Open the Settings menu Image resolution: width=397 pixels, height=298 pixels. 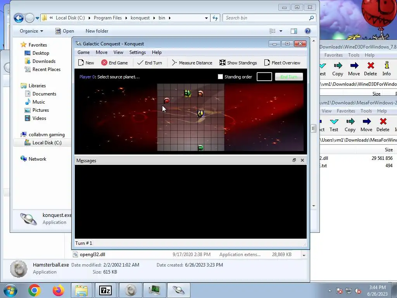click(138, 52)
